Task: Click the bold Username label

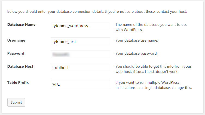Action: coord(16,40)
